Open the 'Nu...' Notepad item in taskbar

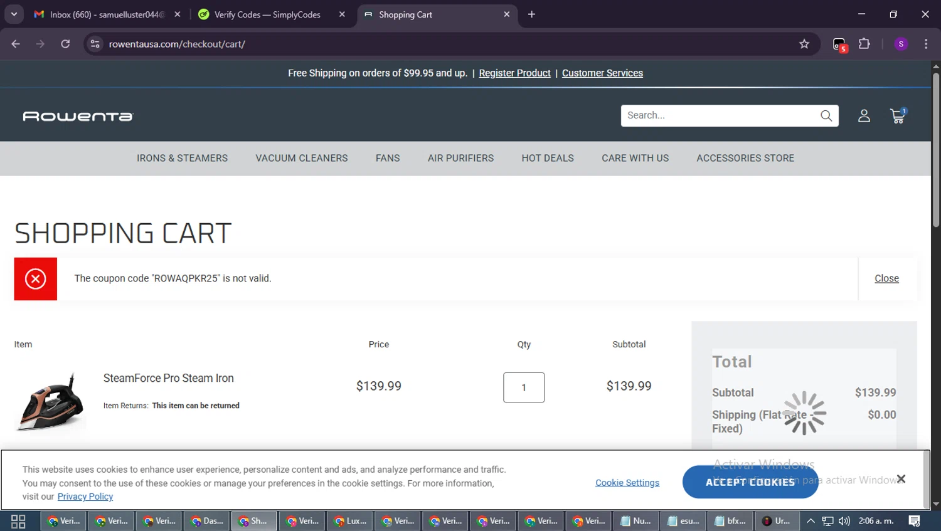click(636, 521)
